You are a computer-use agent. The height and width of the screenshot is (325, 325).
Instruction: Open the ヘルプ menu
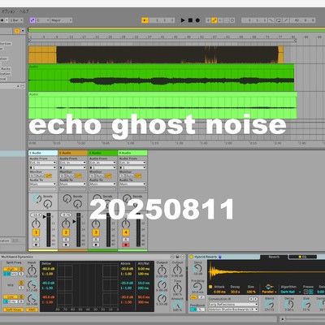tap(24, 11)
